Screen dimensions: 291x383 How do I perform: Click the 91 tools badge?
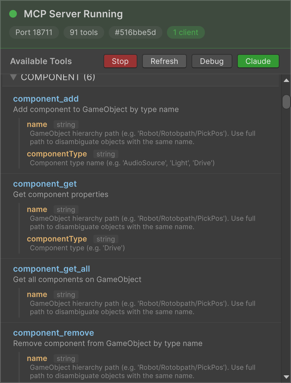[x=84, y=33]
